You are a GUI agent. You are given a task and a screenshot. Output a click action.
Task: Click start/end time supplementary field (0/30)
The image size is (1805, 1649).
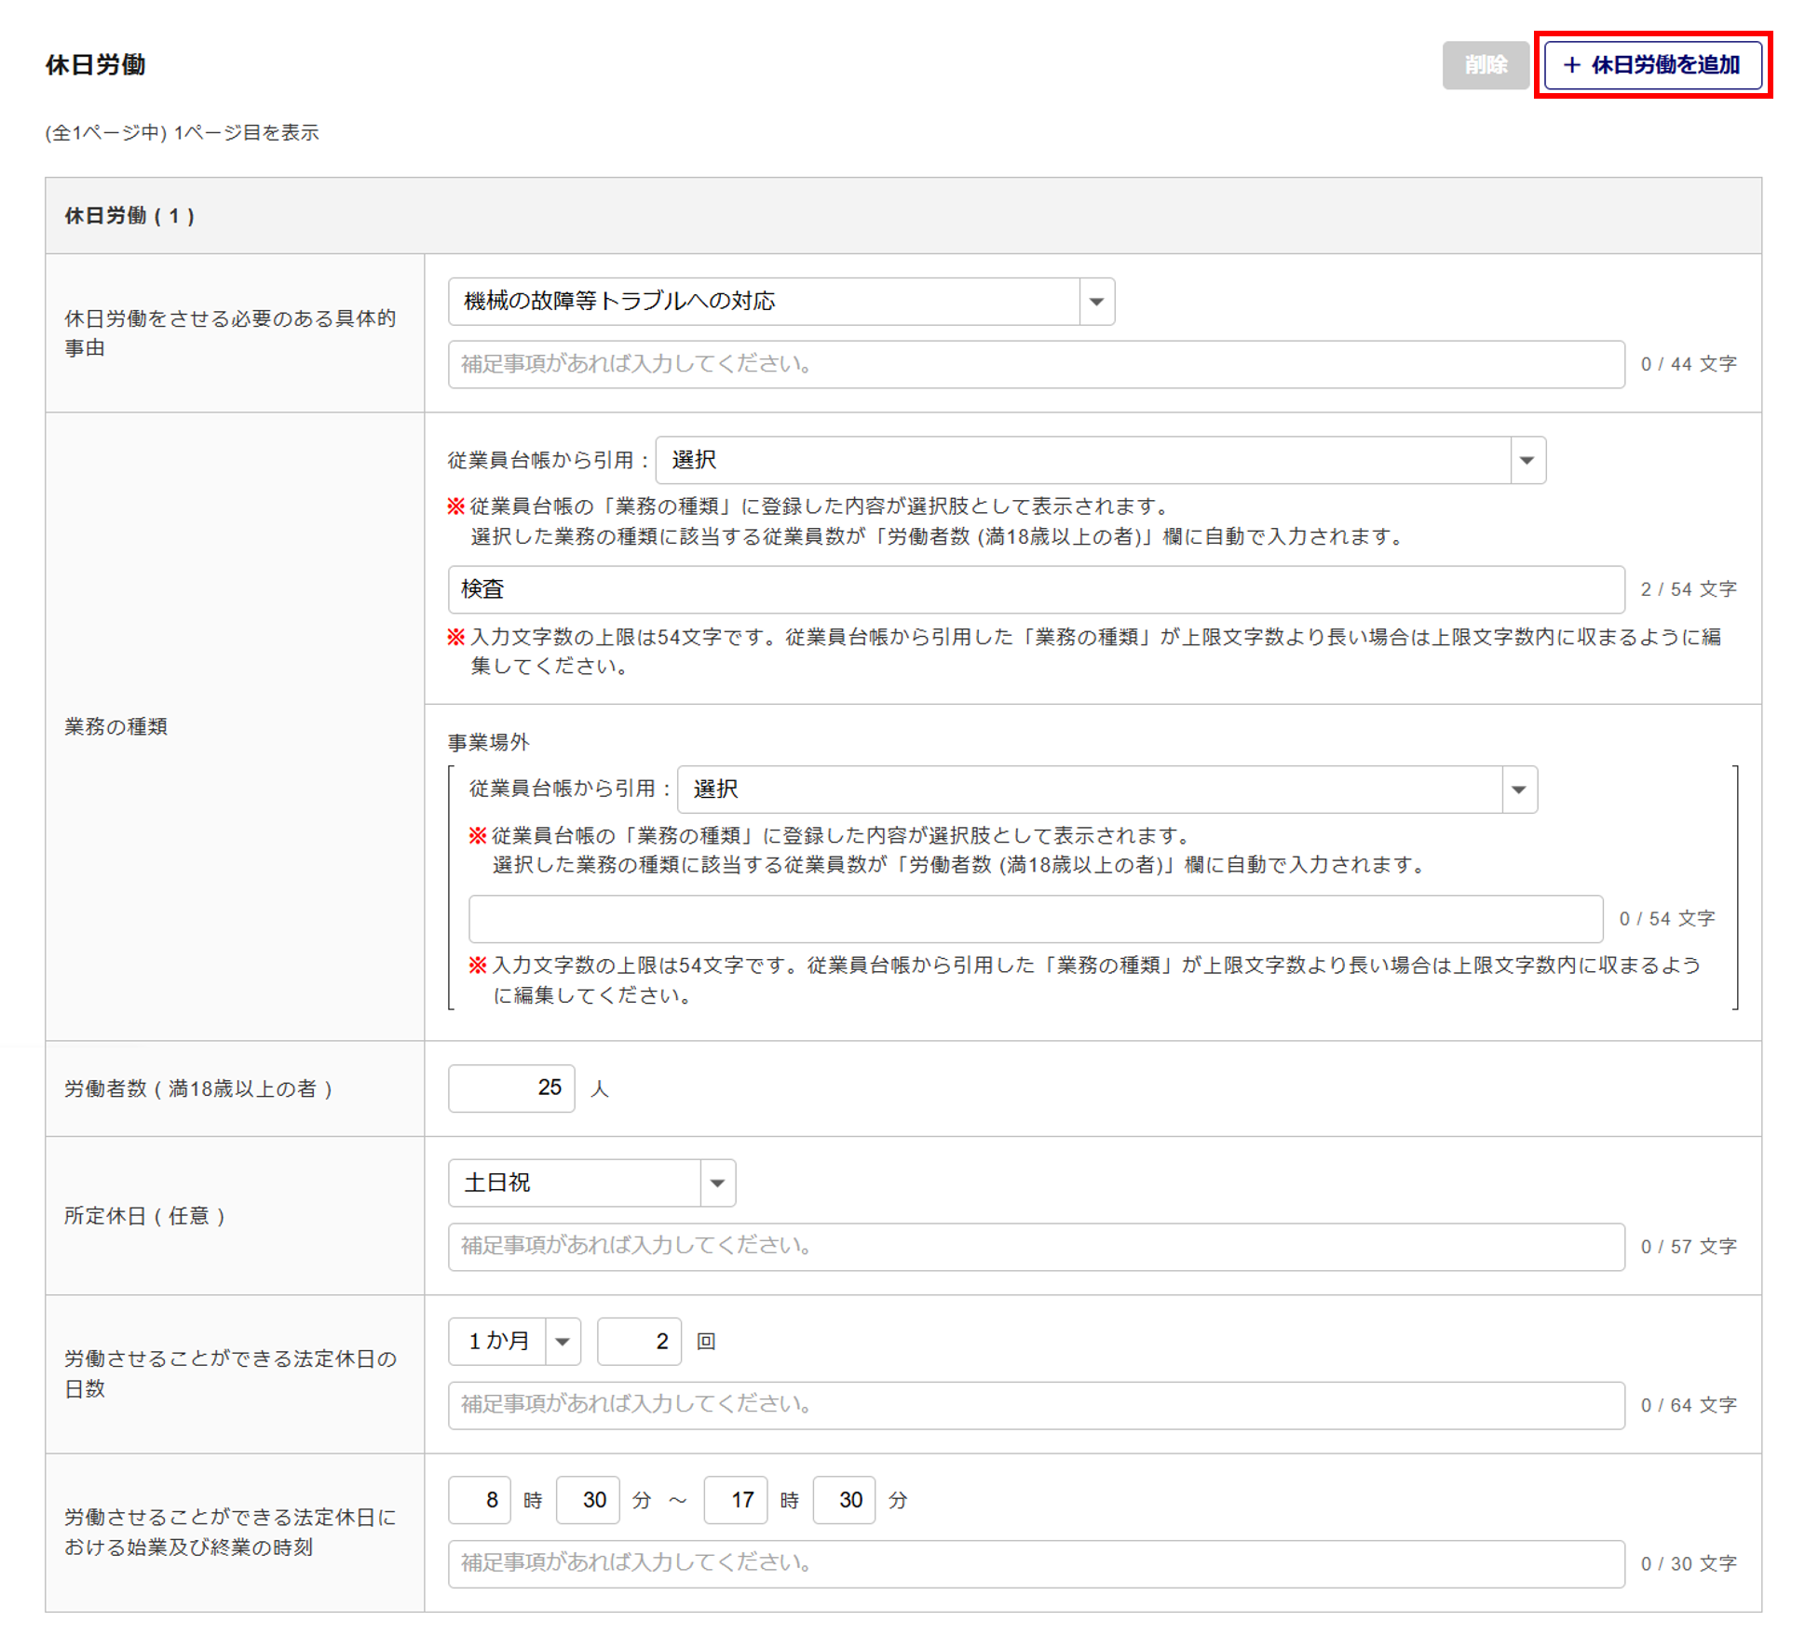click(x=1035, y=1564)
